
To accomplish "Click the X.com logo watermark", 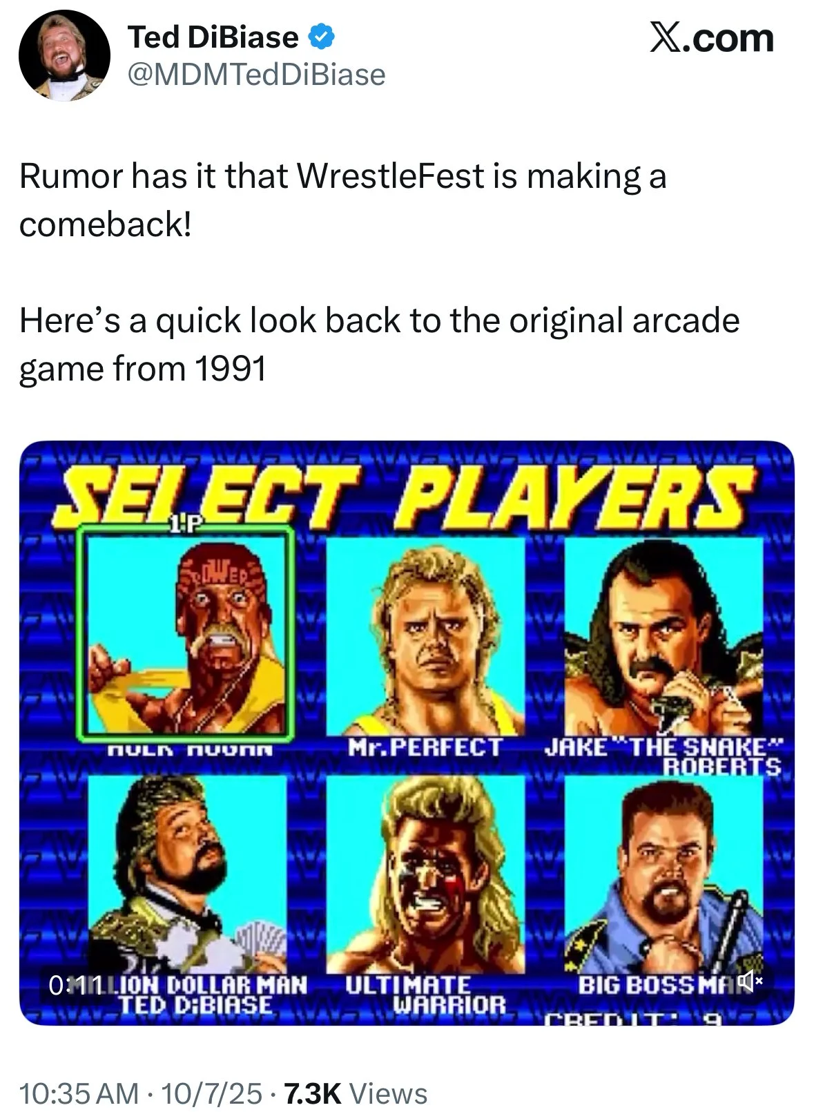I will 712,39.
